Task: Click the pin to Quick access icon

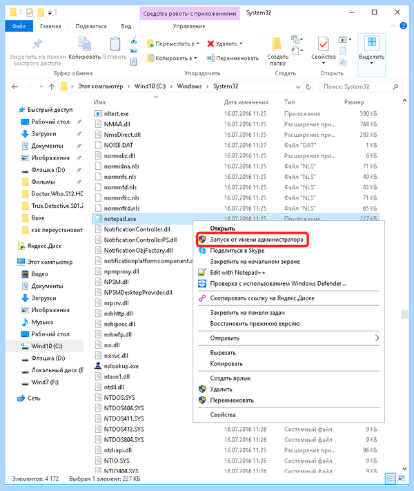Action: 37,44
